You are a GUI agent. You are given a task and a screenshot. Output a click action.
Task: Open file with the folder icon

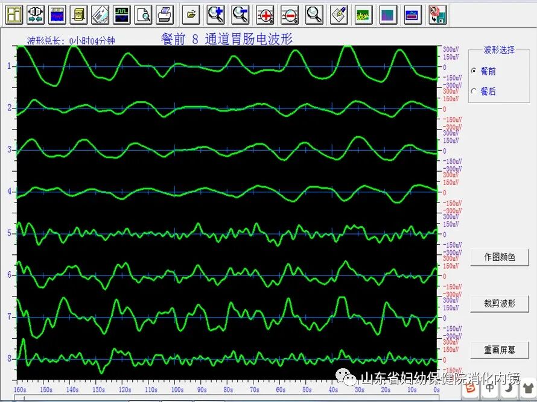(x=191, y=14)
